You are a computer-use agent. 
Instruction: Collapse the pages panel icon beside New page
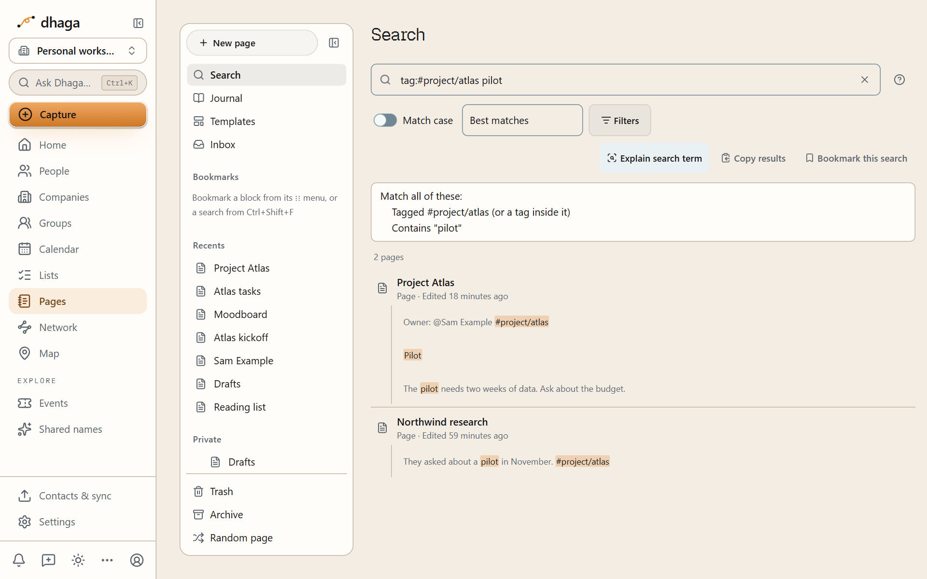click(334, 43)
